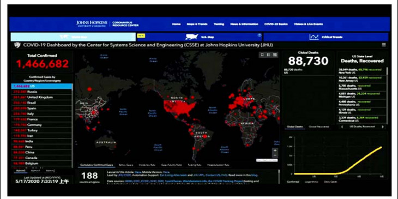398x199 pixels.
Task: Click the Critical Trends chart icon
Action: [313, 37]
